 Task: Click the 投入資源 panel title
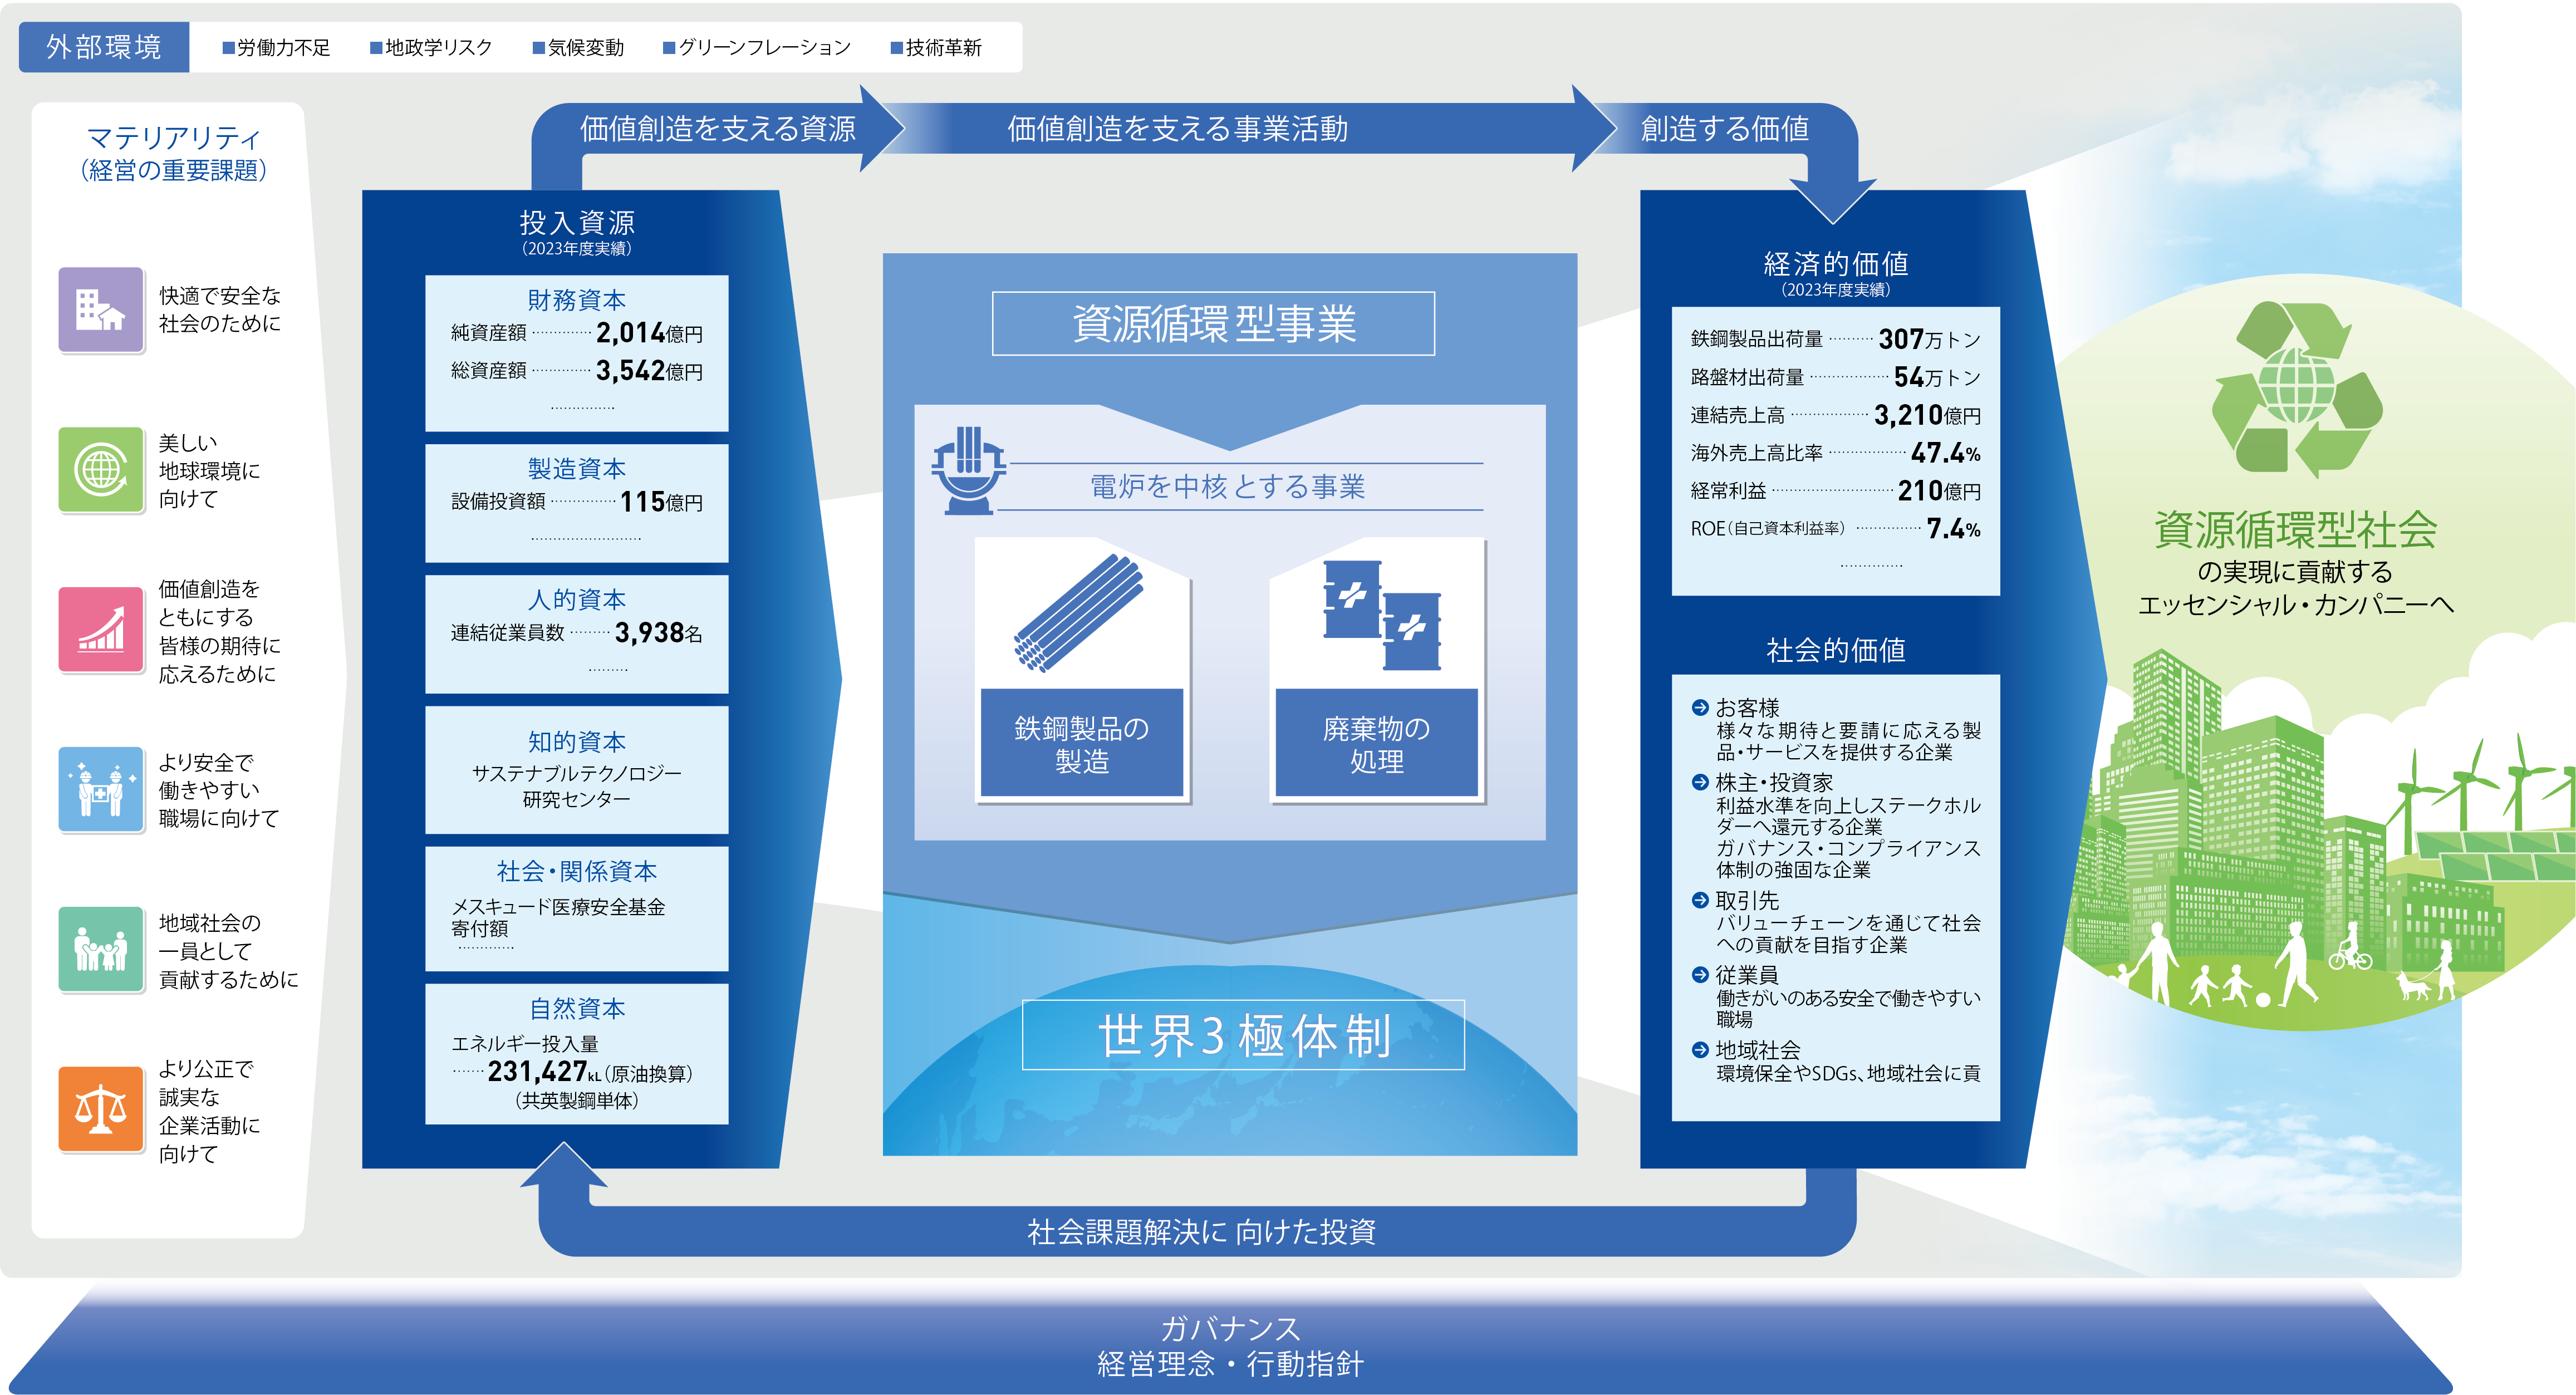coord(577,222)
